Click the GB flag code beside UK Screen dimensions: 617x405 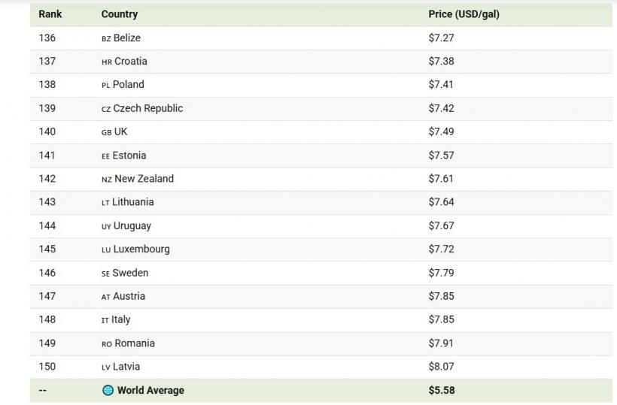[106, 132]
